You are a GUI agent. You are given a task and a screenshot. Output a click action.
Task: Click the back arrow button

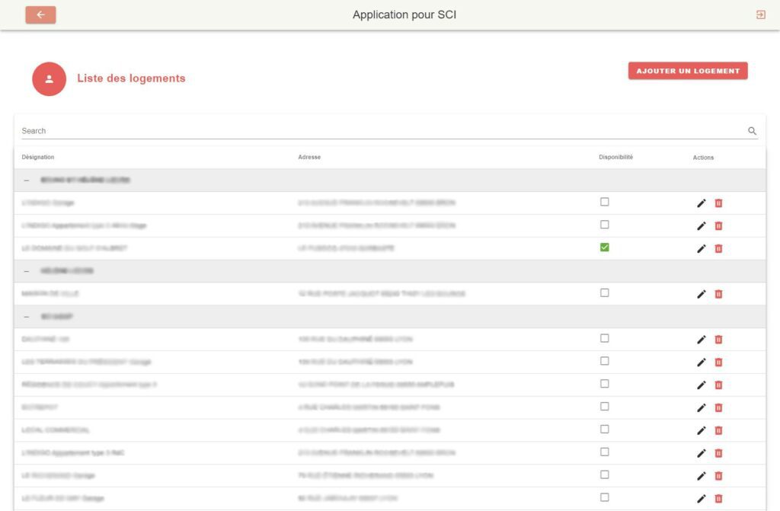pyautogui.click(x=40, y=14)
